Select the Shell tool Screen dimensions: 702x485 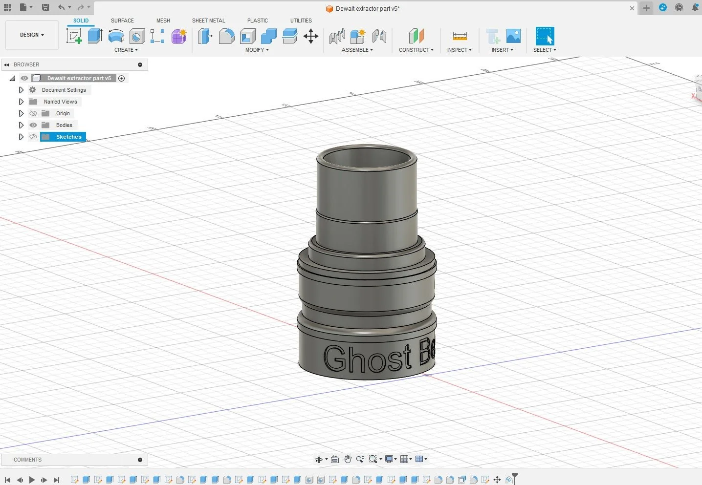(x=247, y=36)
